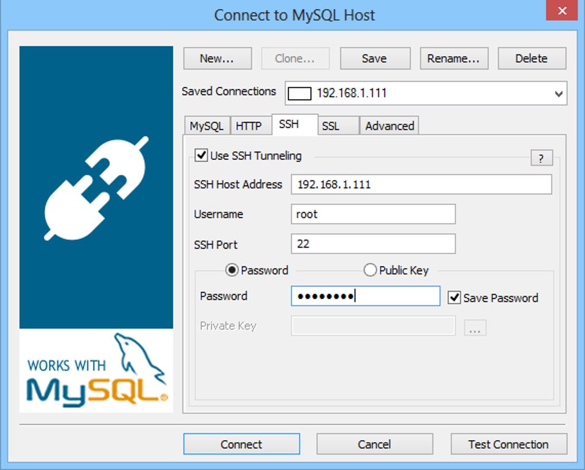Screen dimensions: 585x470
Task: Create a new connection with New button
Action: [x=217, y=58]
